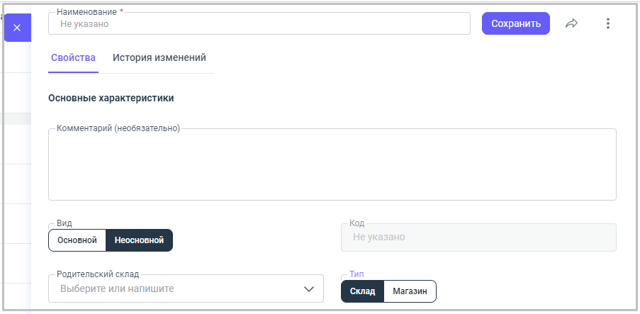Select Основной under Вид

[x=77, y=240]
